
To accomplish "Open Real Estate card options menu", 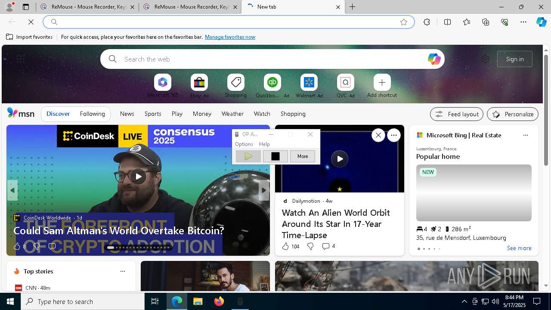I will click(x=525, y=135).
